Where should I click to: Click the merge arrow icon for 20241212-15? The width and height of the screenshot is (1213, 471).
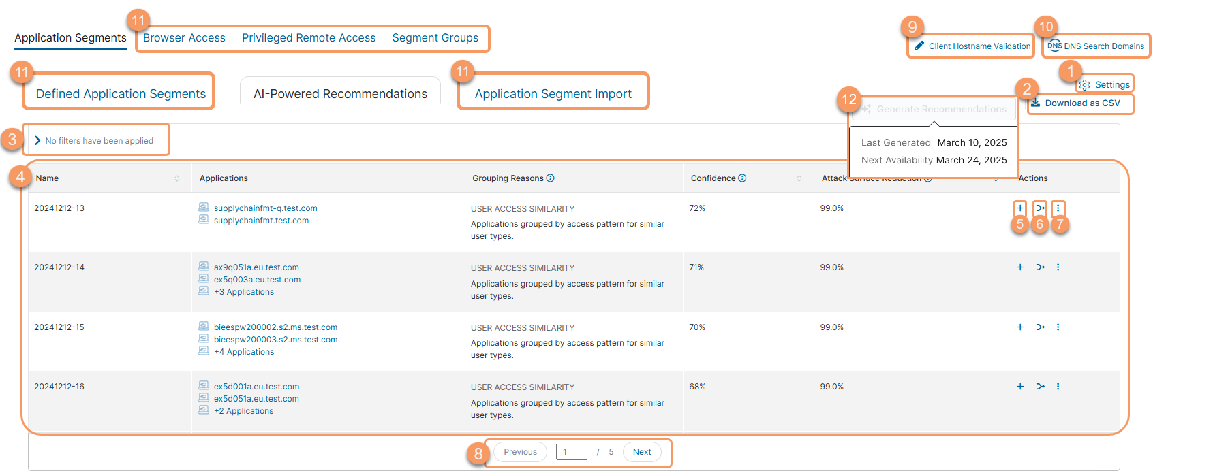[1040, 327]
